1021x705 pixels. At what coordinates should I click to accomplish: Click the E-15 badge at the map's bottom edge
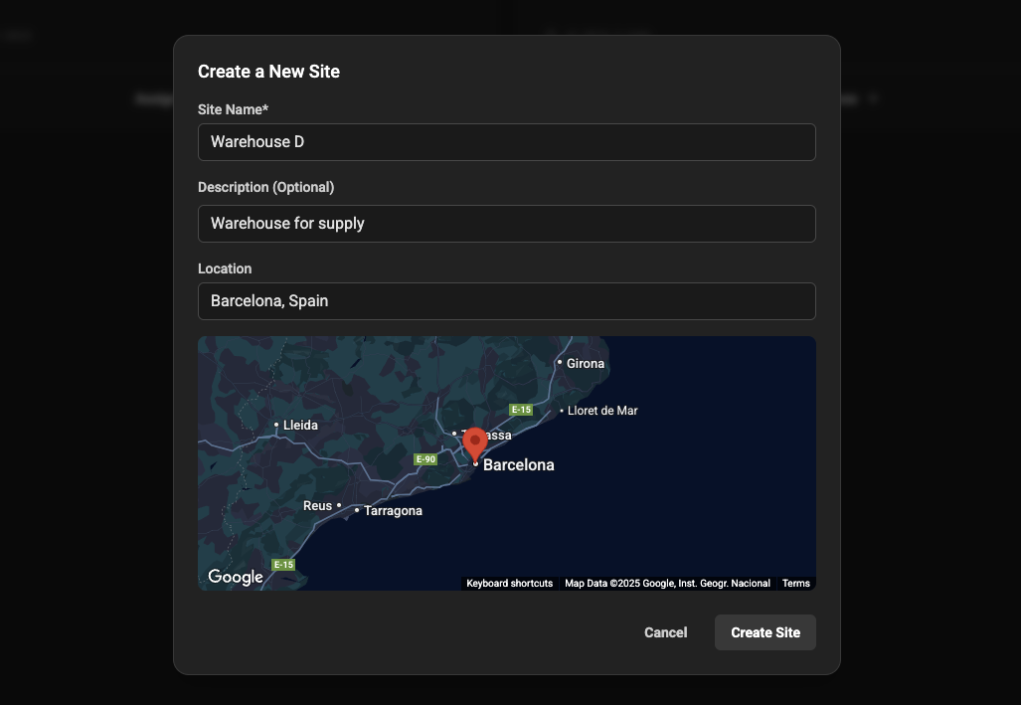[282, 564]
